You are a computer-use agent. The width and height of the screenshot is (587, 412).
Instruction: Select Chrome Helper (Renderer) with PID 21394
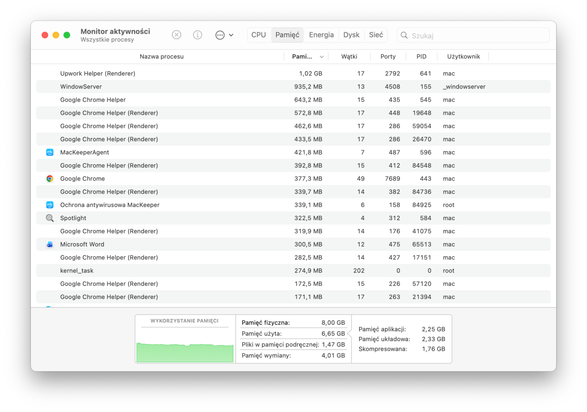click(293, 297)
